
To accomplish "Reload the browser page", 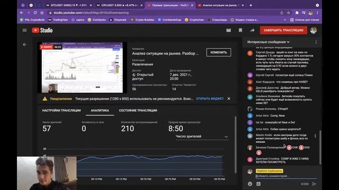I will 35,13.
